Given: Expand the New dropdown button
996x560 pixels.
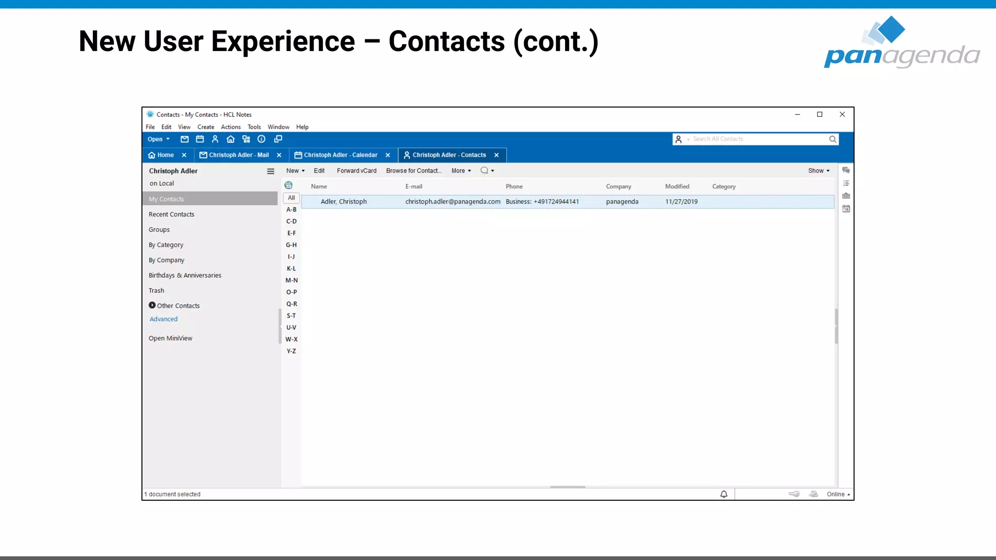Looking at the screenshot, I should pos(295,171).
